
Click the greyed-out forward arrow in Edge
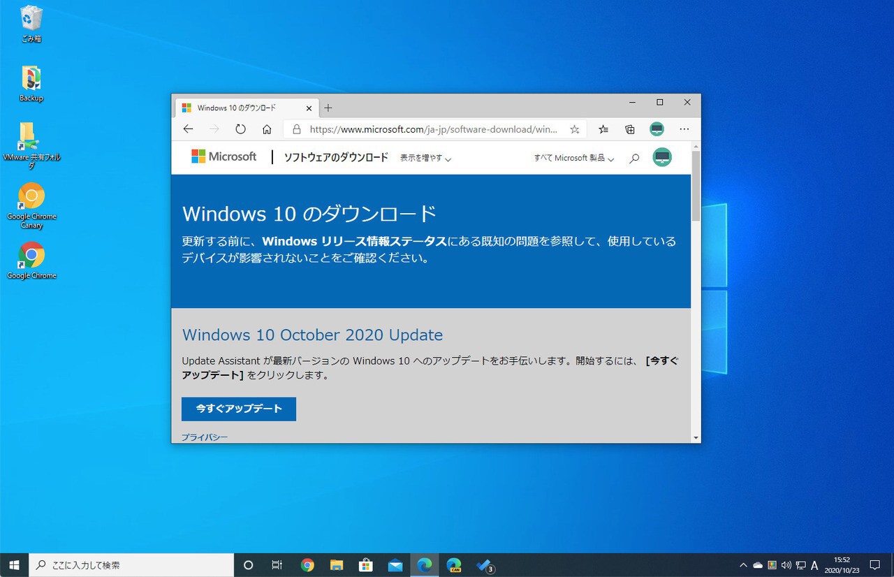(214, 129)
